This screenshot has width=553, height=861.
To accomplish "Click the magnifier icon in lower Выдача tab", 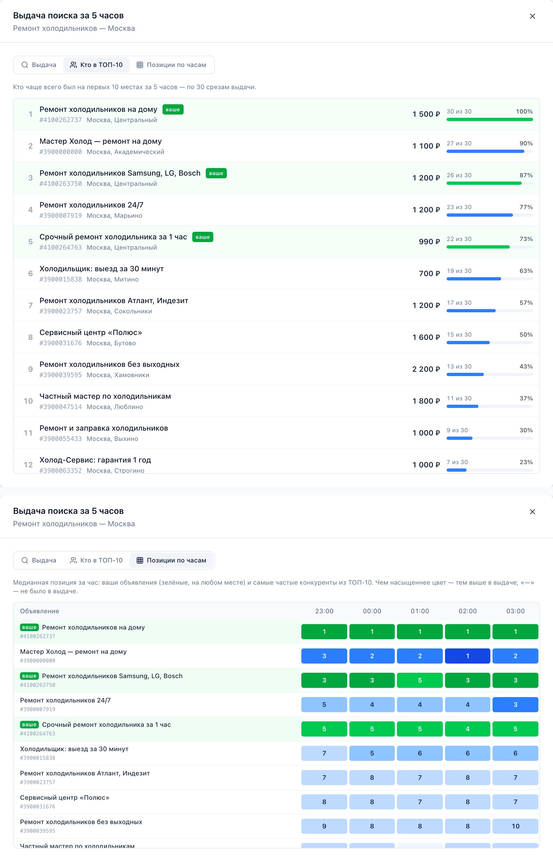I will tap(25, 560).
